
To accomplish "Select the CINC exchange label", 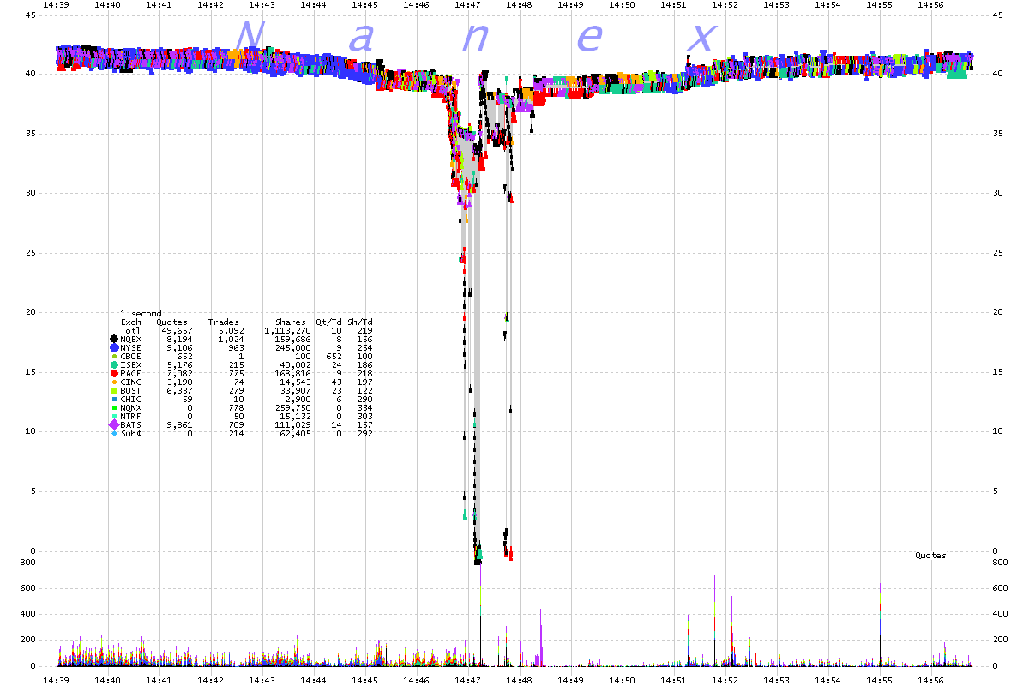I will tap(130, 382).
